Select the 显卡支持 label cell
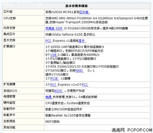 23,41
